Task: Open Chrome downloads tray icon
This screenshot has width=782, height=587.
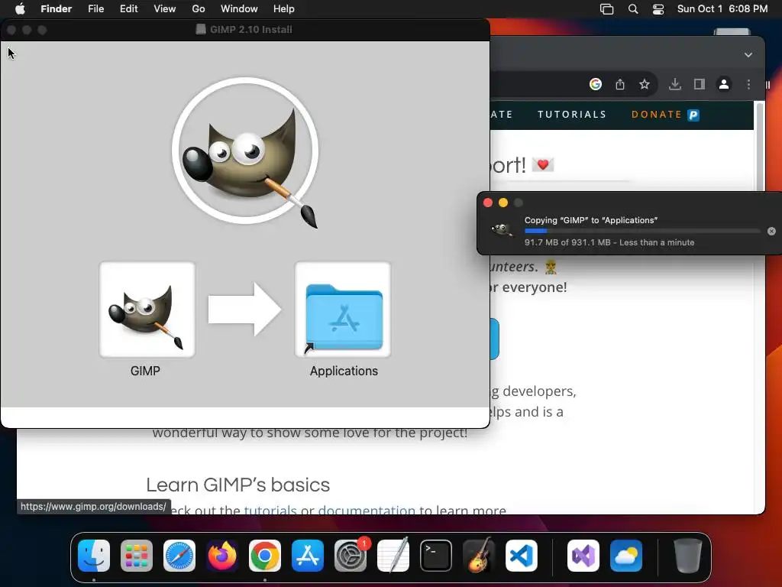Action: click(675, 84)
